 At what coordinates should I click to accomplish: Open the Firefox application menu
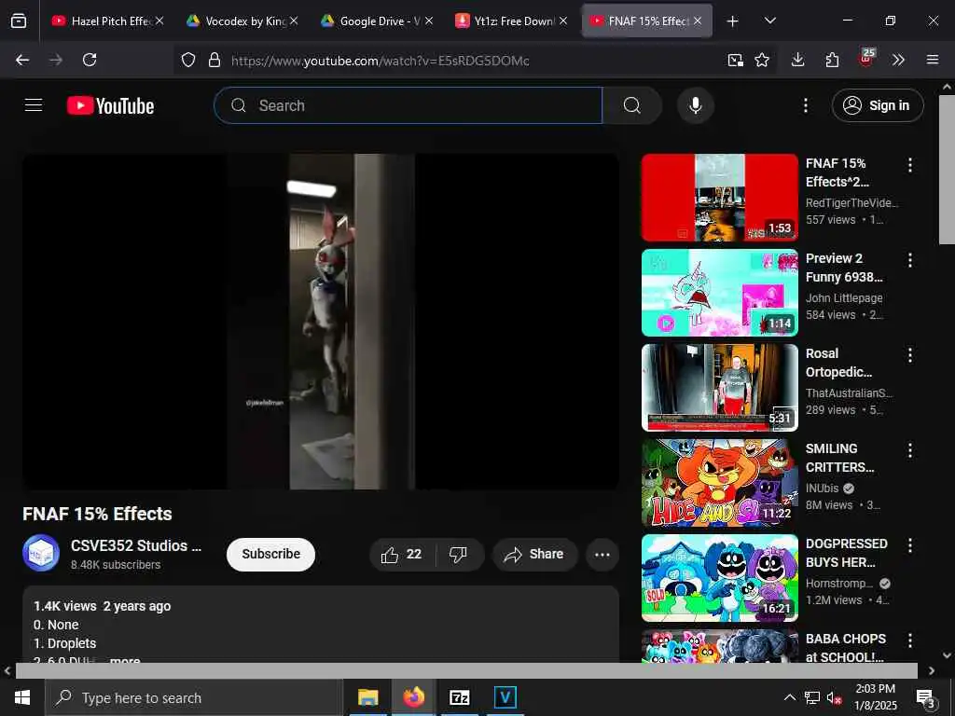point(933,60)
